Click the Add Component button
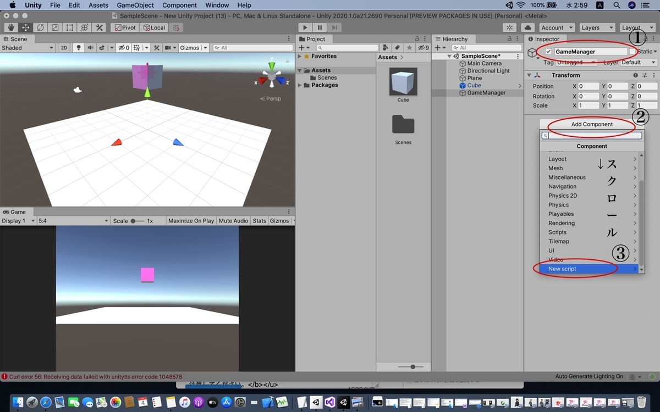 [592, 124]
